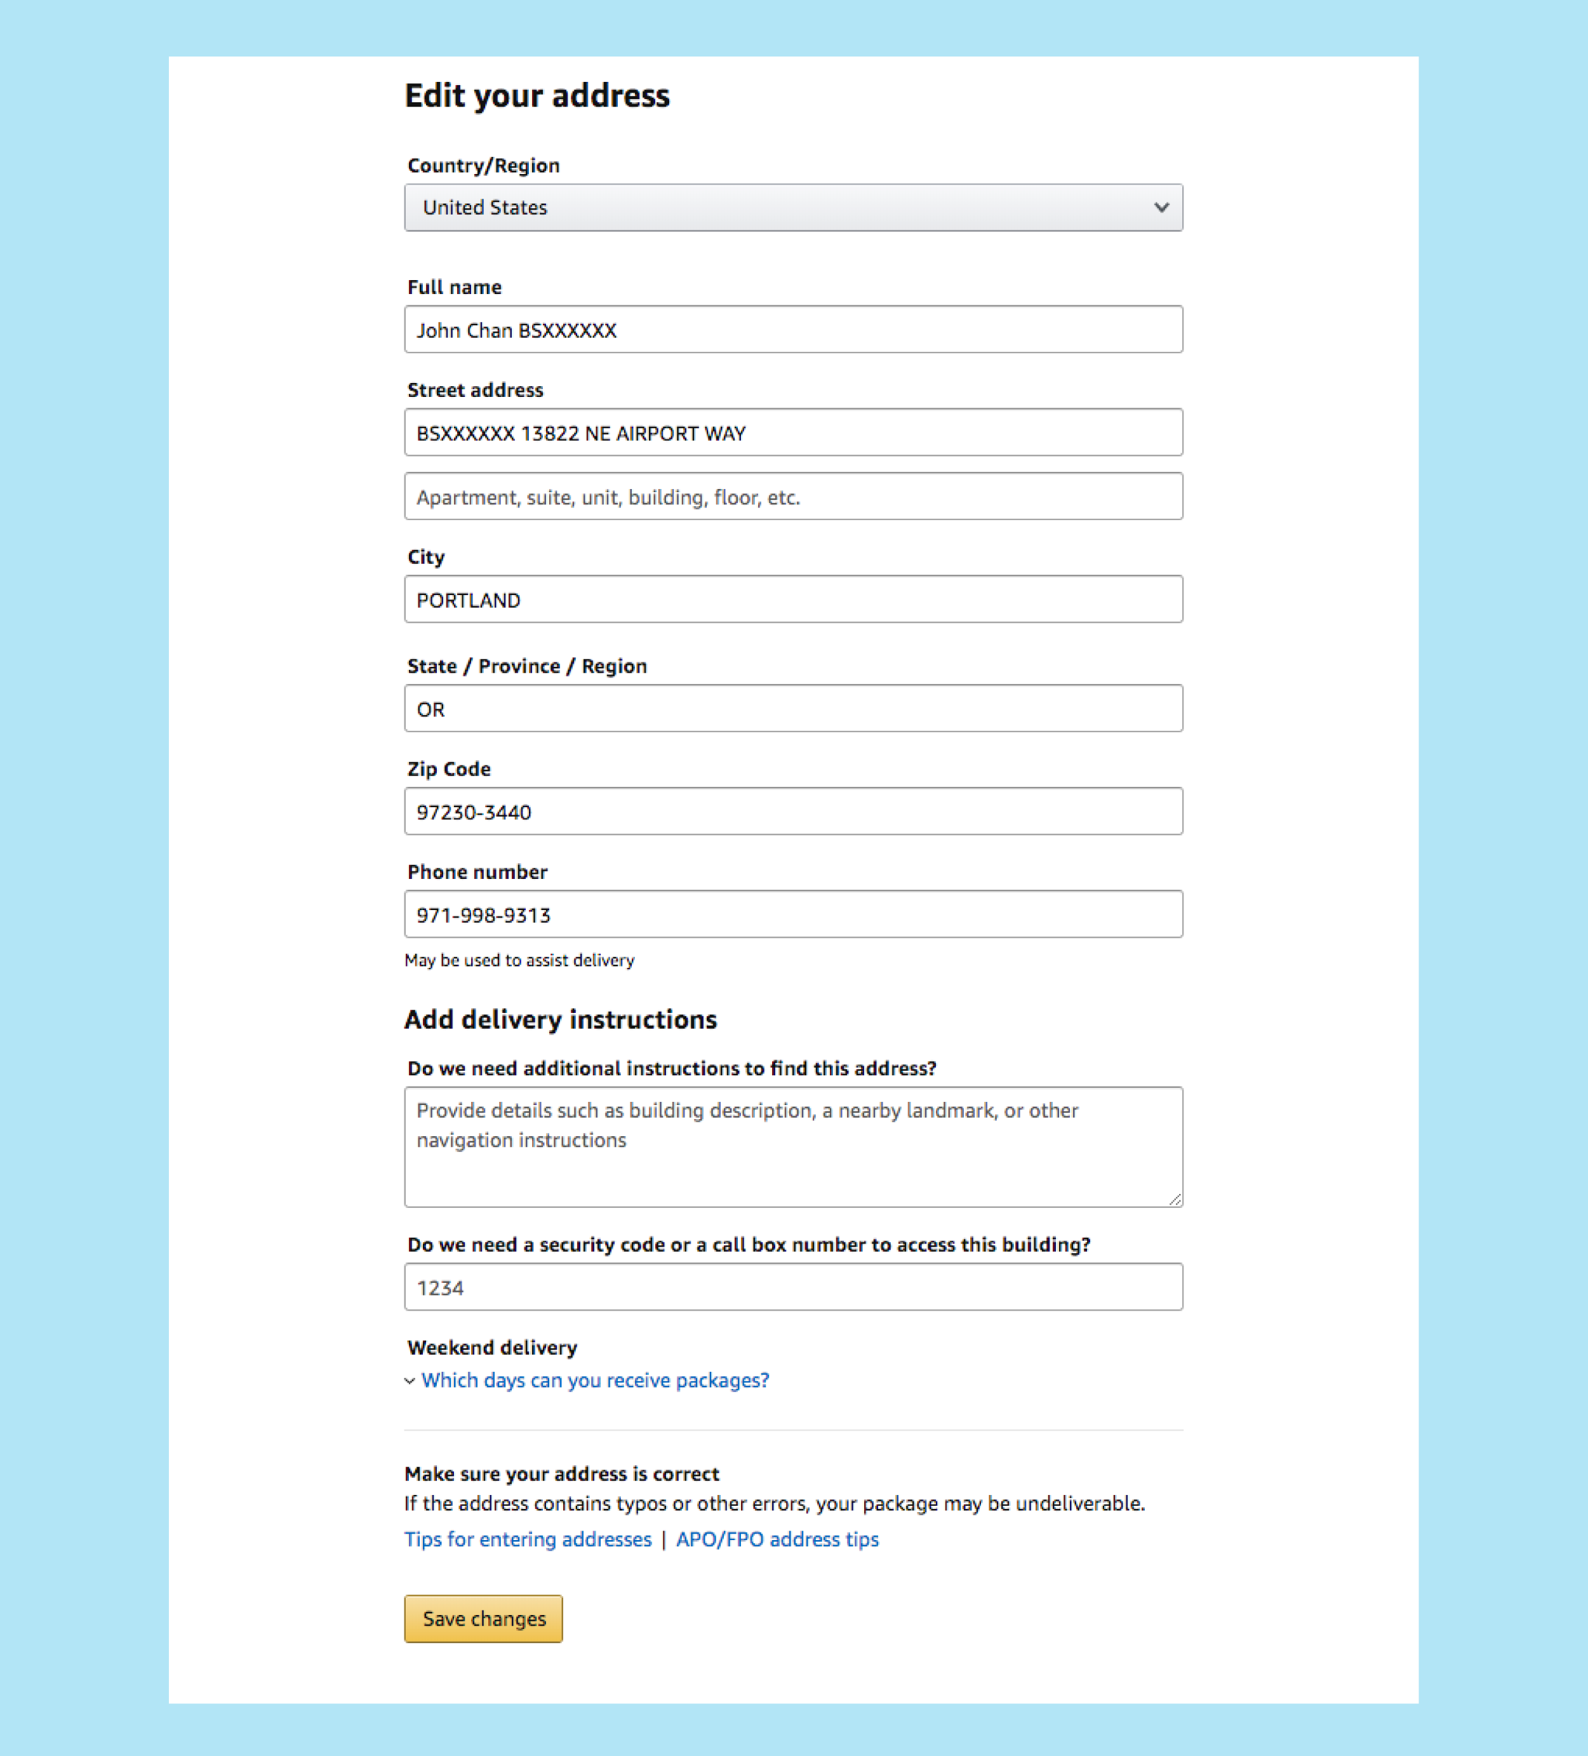
Task: Focus the Zip Code input box
Action: point(792,811)
